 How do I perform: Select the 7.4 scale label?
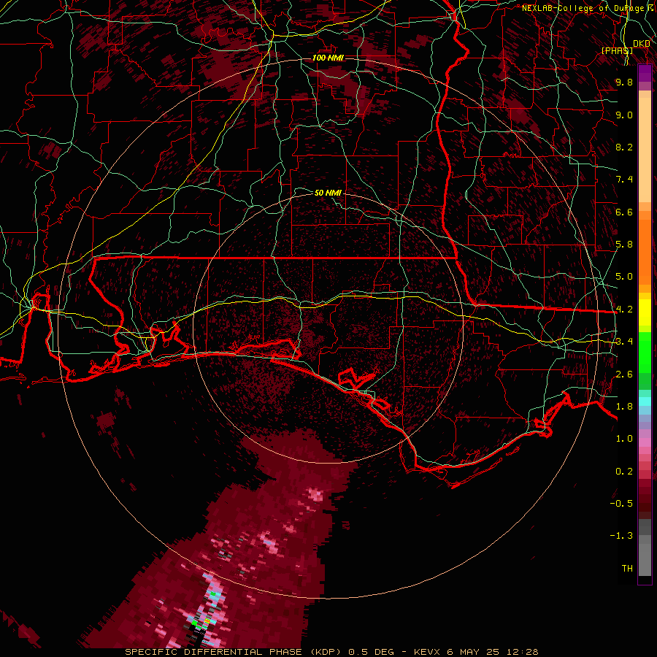pyautogui.click(x=624, y=180)
